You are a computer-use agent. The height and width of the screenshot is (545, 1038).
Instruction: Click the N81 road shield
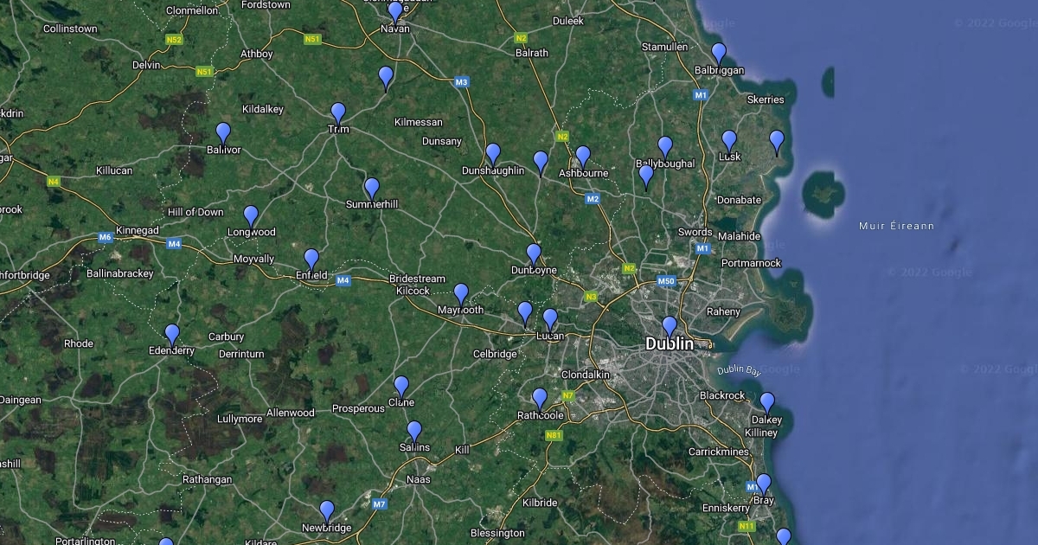[554, 435]
